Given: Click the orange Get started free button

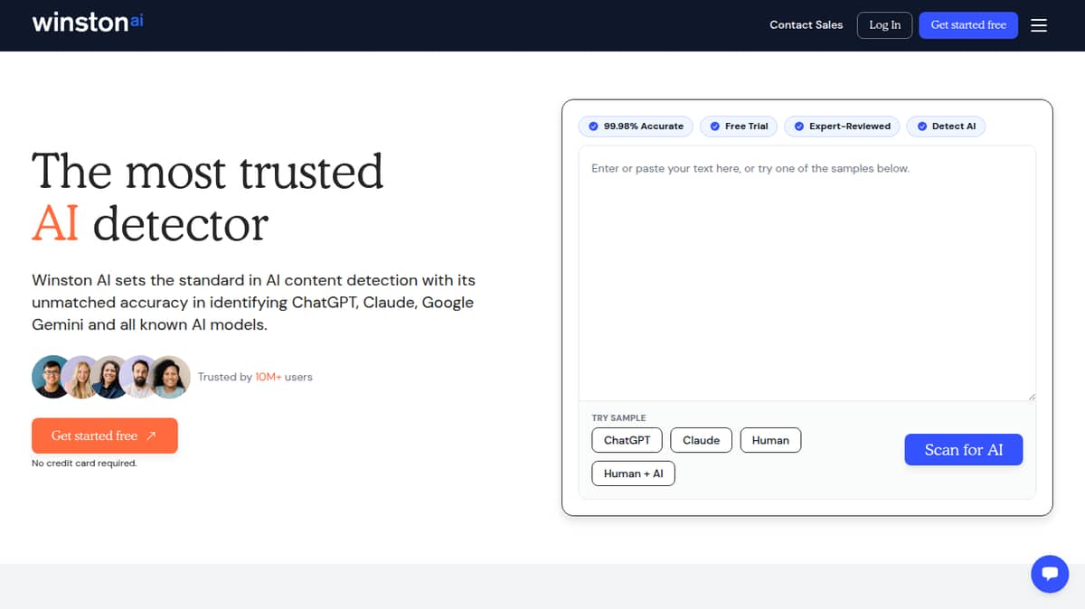Looking at the screenshot, I should click(105, 436).
